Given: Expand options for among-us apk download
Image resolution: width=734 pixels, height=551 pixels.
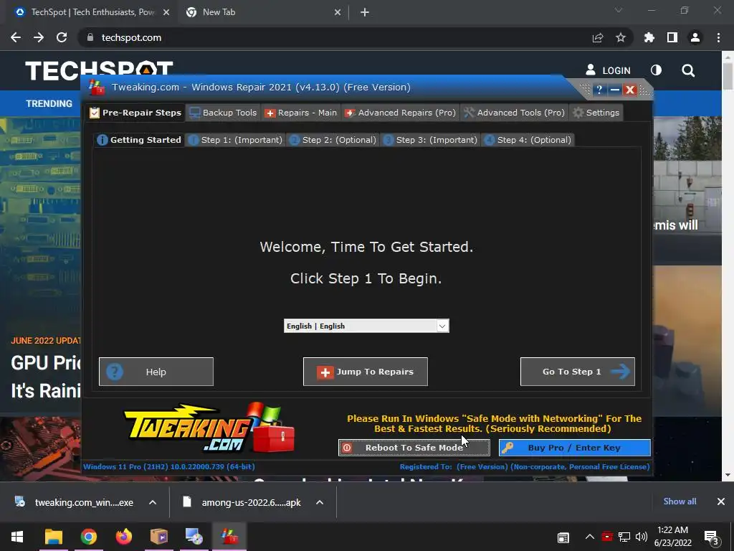Looking at the screenshot, I should click(320, 502).
